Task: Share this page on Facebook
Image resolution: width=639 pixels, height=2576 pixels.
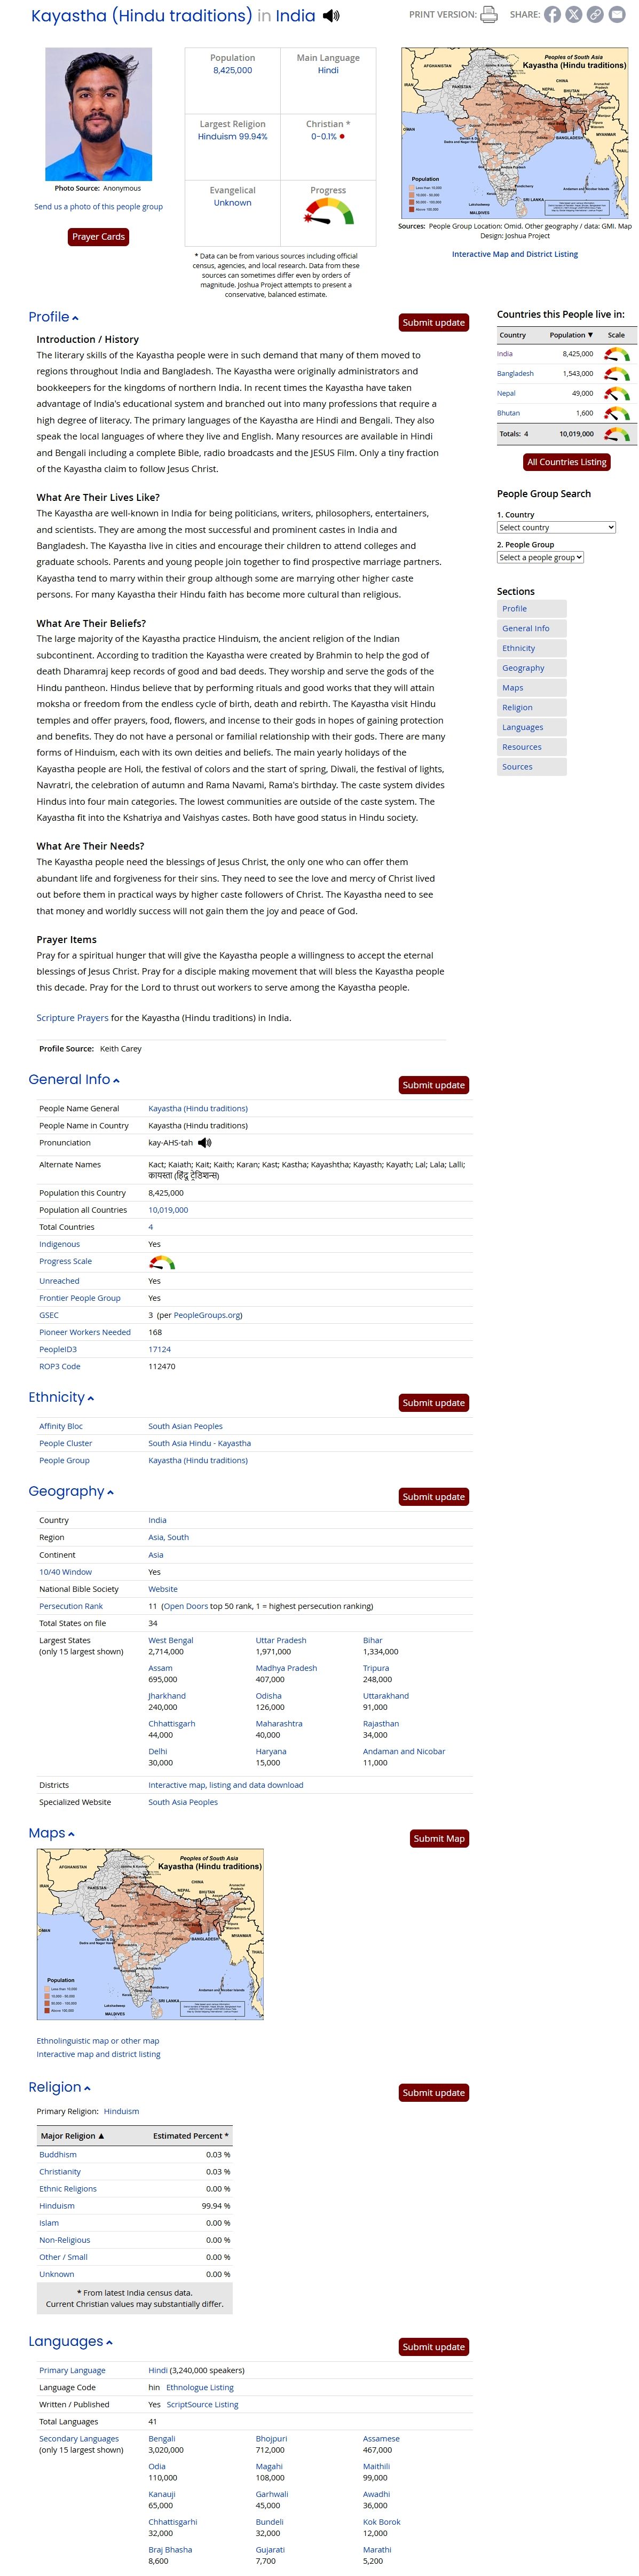Action: [552, 15]
